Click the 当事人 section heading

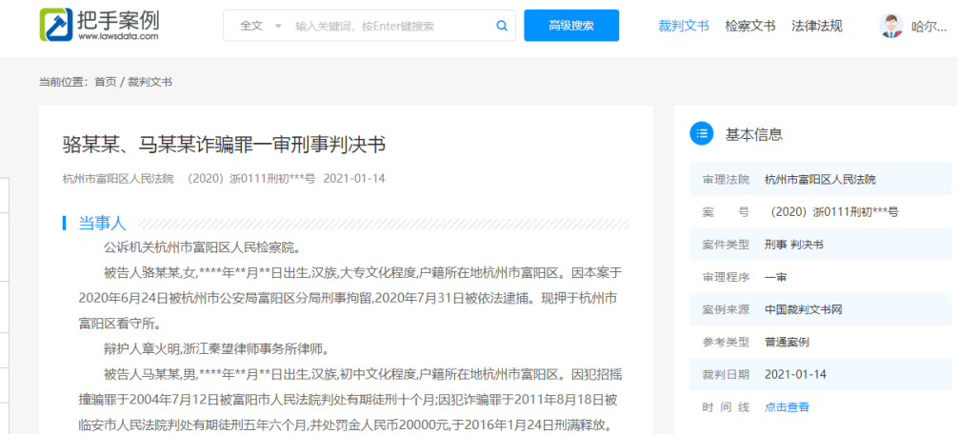102,223
